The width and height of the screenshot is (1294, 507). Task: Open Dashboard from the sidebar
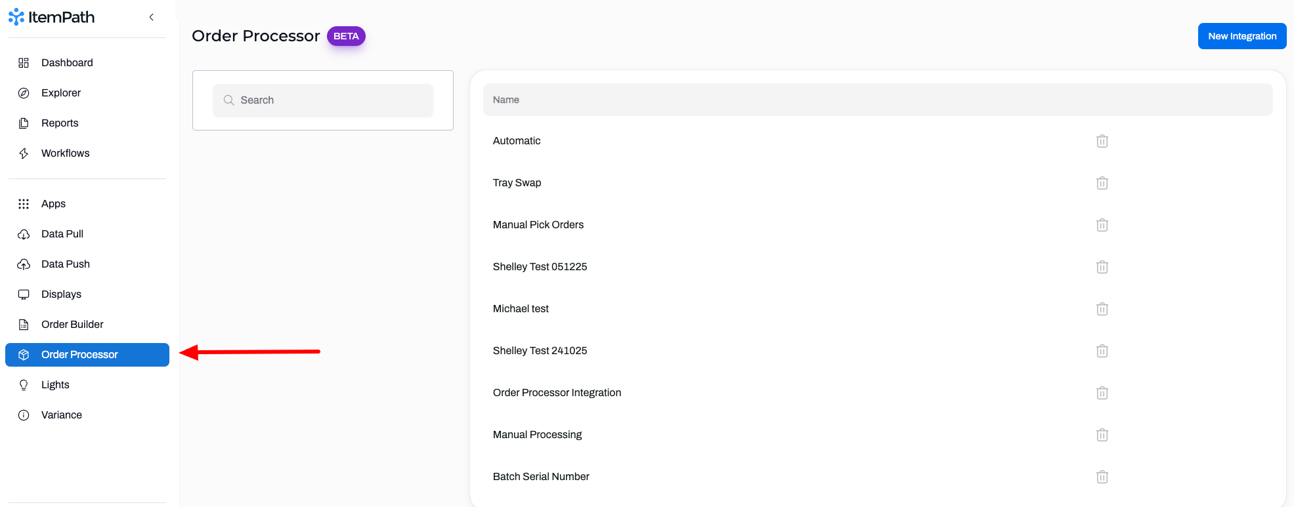click(87, 63)
